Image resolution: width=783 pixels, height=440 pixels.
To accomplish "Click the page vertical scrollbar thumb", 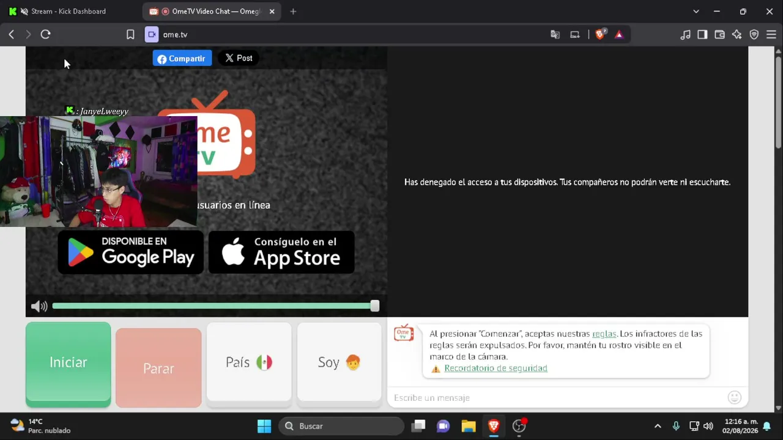I will [x=778, y=102].
